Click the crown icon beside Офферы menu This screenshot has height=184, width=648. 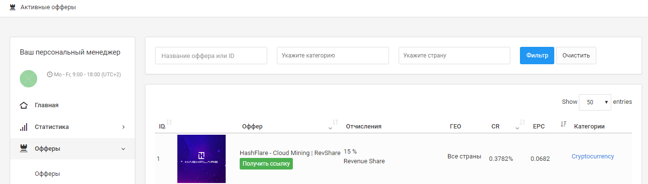[x=24, y=149]
